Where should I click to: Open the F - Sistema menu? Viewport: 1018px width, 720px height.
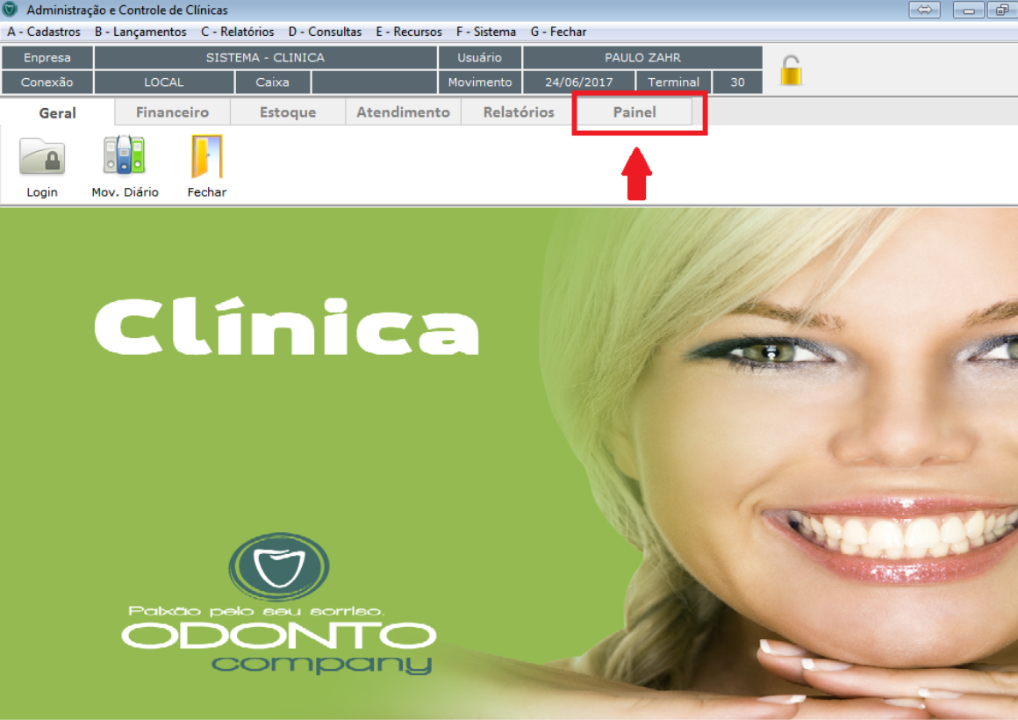click(485, 32)
